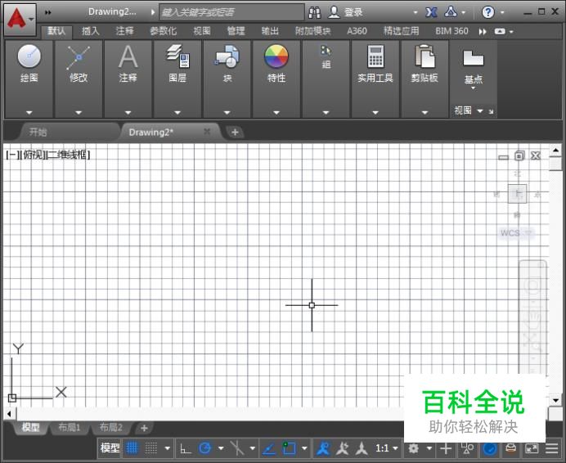Expand the quick access toolbar double arrows
This screenshot has width=566, height=463.
47,12
